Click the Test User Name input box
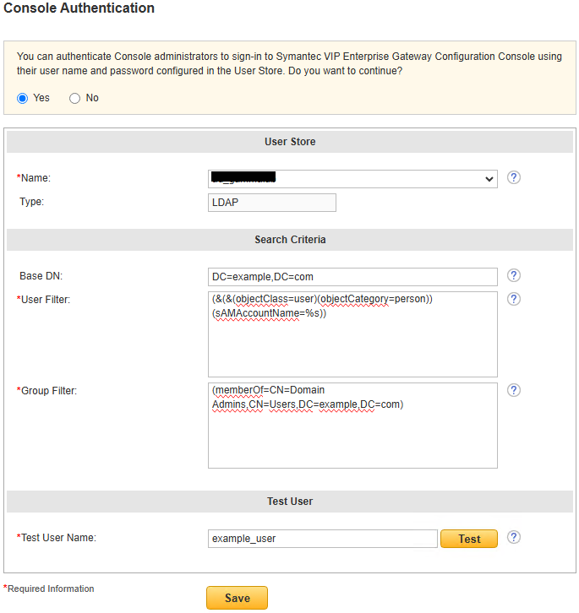 (322, 539)
